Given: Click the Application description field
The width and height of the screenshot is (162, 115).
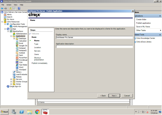Looking at the screenshot, I should pos(94,47).
